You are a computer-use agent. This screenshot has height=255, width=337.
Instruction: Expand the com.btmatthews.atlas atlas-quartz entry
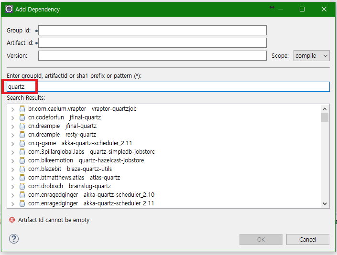[x=13, y=178]
